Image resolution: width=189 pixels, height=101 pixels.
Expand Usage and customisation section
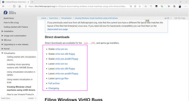point(2,36)
